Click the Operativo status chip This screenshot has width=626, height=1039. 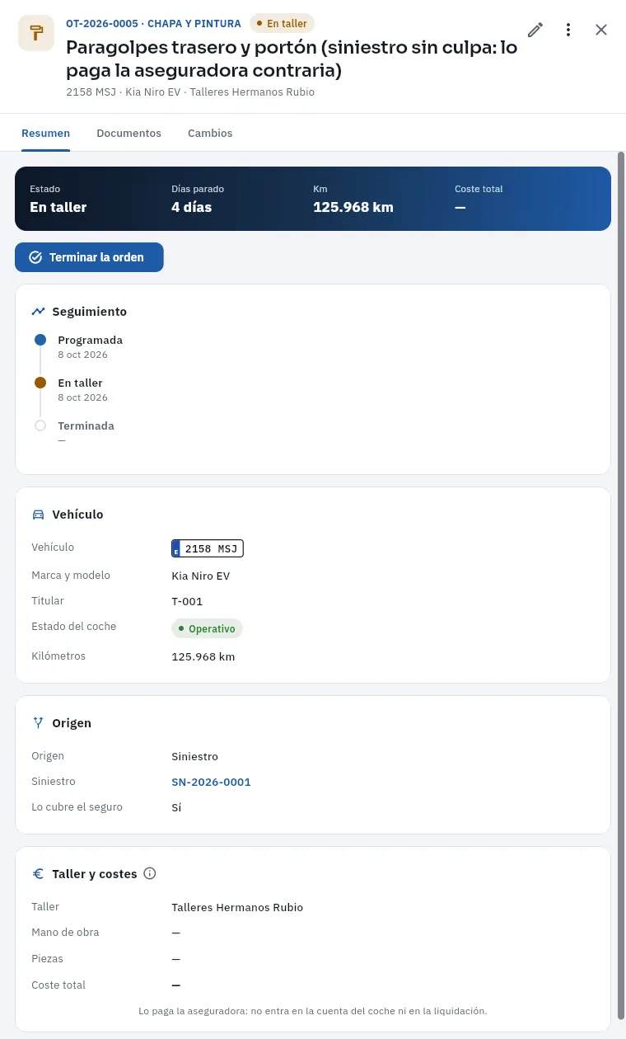click(207, 628)
